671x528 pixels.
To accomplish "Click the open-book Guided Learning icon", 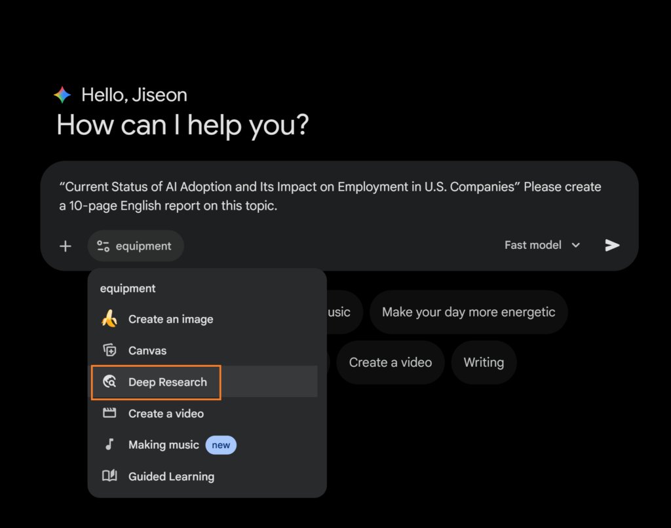I will (109, 476).
